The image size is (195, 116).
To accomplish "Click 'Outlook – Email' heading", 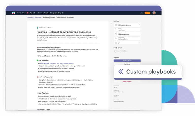I will point(44,110).
